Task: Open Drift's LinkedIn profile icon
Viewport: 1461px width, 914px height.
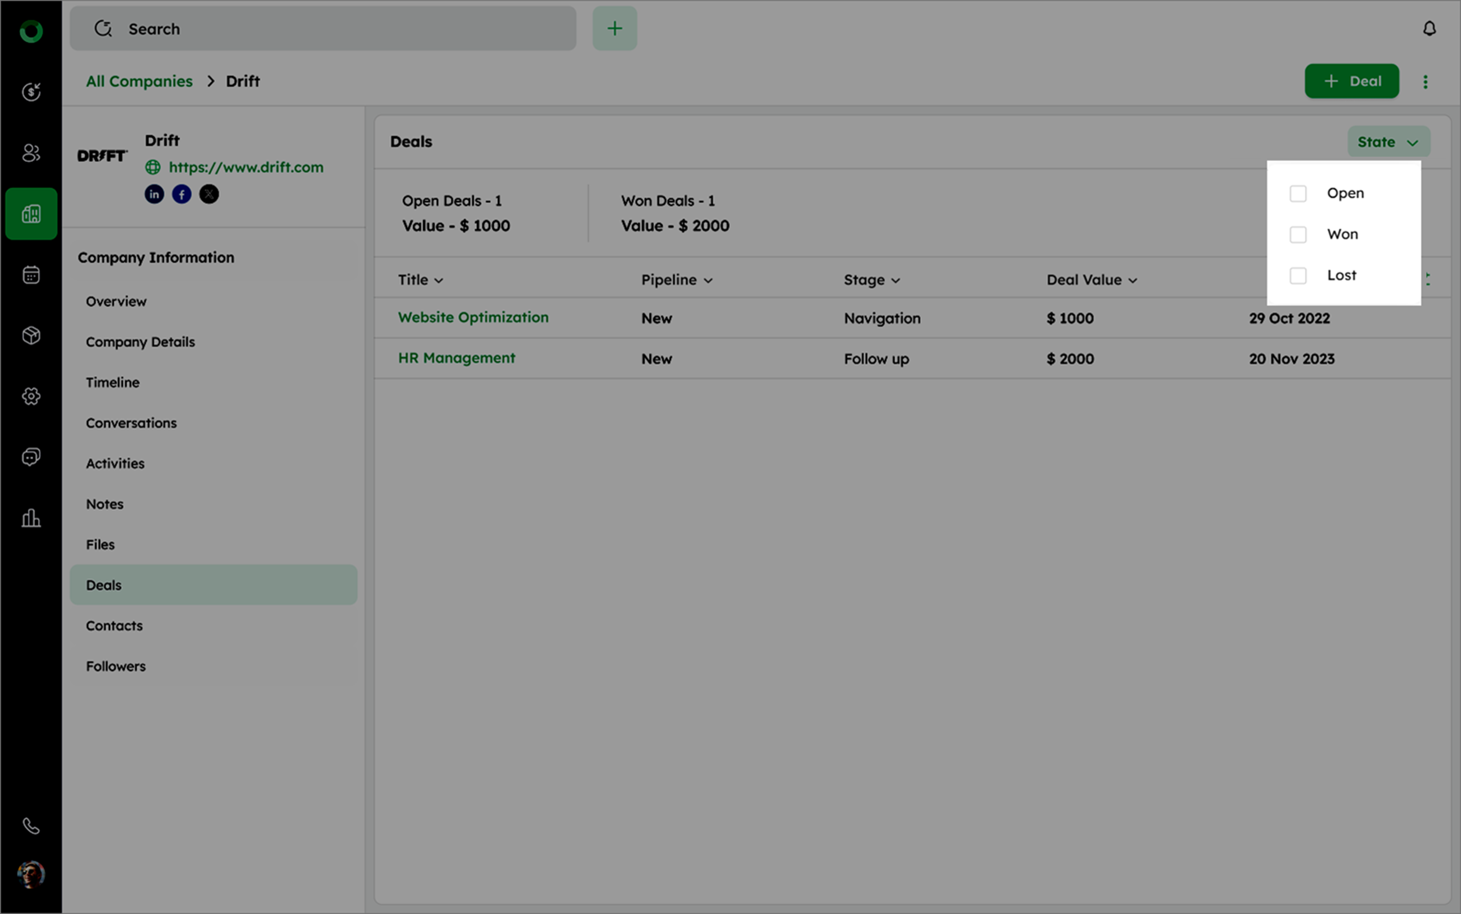Action: pos(154,194)
